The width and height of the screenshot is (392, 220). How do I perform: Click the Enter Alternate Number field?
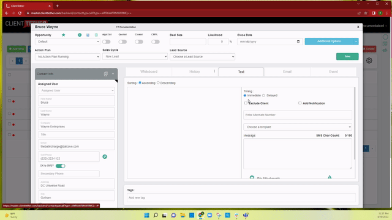(x=298, y=115)
